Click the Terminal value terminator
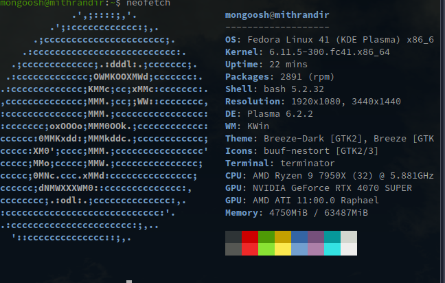Screen dimensions: 445x283 308,163
